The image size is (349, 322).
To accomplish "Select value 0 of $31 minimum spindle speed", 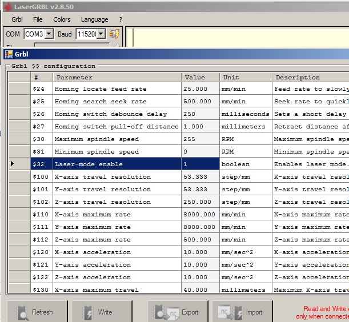I will click(200, 152).
